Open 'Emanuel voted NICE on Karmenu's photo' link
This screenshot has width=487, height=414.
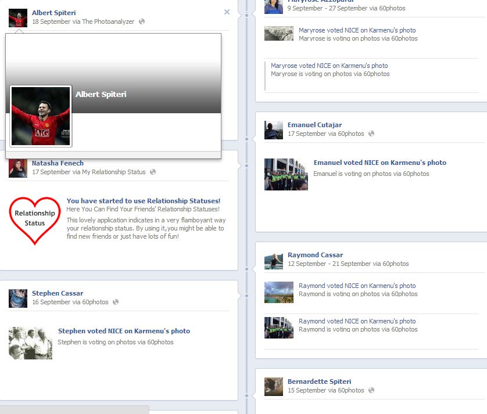pyautogui.click(x=380, y=163)
